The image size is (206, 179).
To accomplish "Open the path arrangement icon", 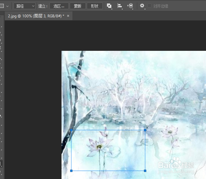I will [x=130, y=6].
